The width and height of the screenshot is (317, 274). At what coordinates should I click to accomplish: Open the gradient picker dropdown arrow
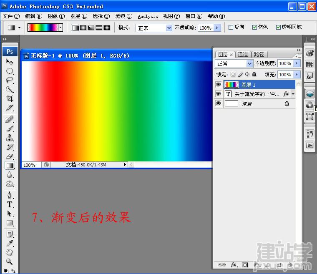[60, 28]
